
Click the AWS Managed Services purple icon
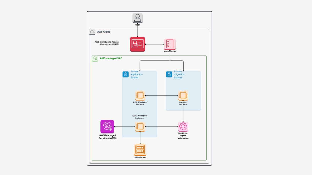(x=107, y=127)
